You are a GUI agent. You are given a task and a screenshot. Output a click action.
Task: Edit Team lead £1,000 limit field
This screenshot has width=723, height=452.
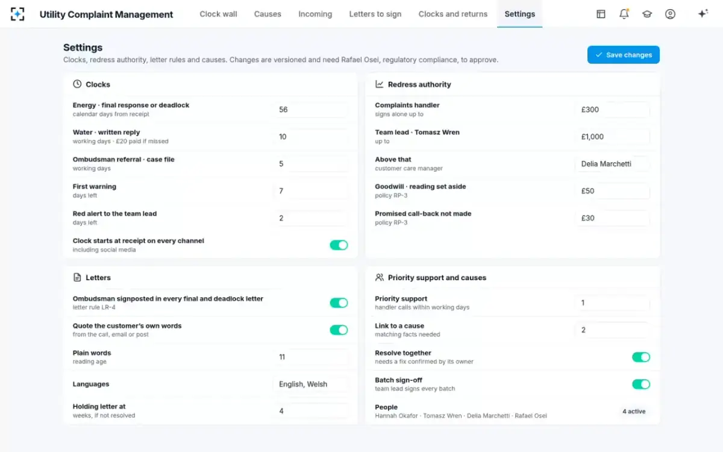pyautogui.click(x=613, y=137)
